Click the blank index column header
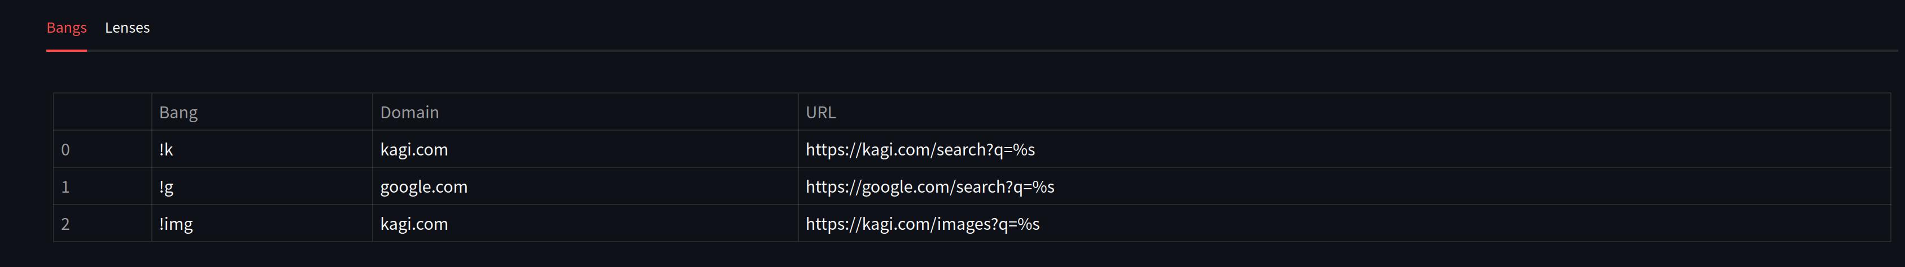Viewport: 1905px width, 267px height. 102,112
